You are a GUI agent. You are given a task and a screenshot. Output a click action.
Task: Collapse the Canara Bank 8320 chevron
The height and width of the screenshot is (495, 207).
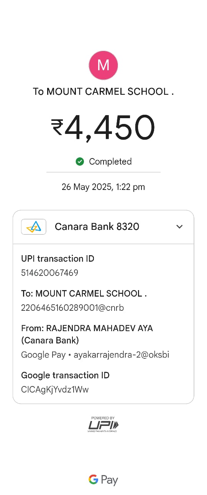(179, 227)
